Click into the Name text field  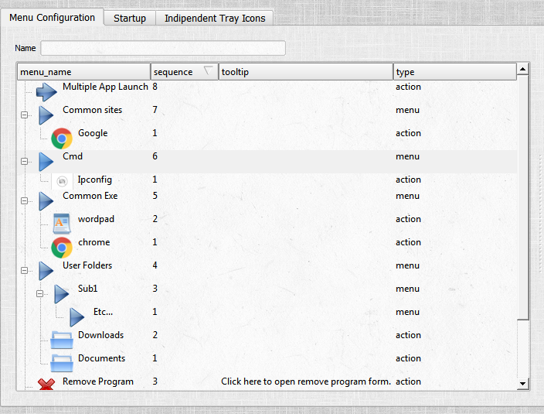(x=163, y=48)
